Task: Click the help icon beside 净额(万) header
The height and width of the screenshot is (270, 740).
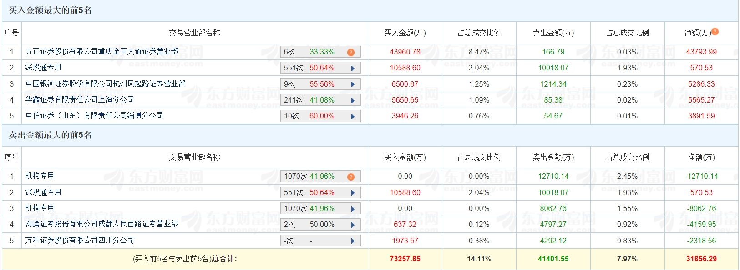Action: click(715, 32)
